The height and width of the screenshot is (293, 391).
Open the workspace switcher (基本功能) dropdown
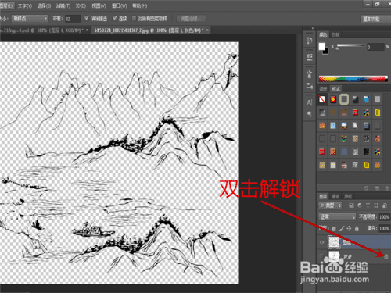point(375,19)
